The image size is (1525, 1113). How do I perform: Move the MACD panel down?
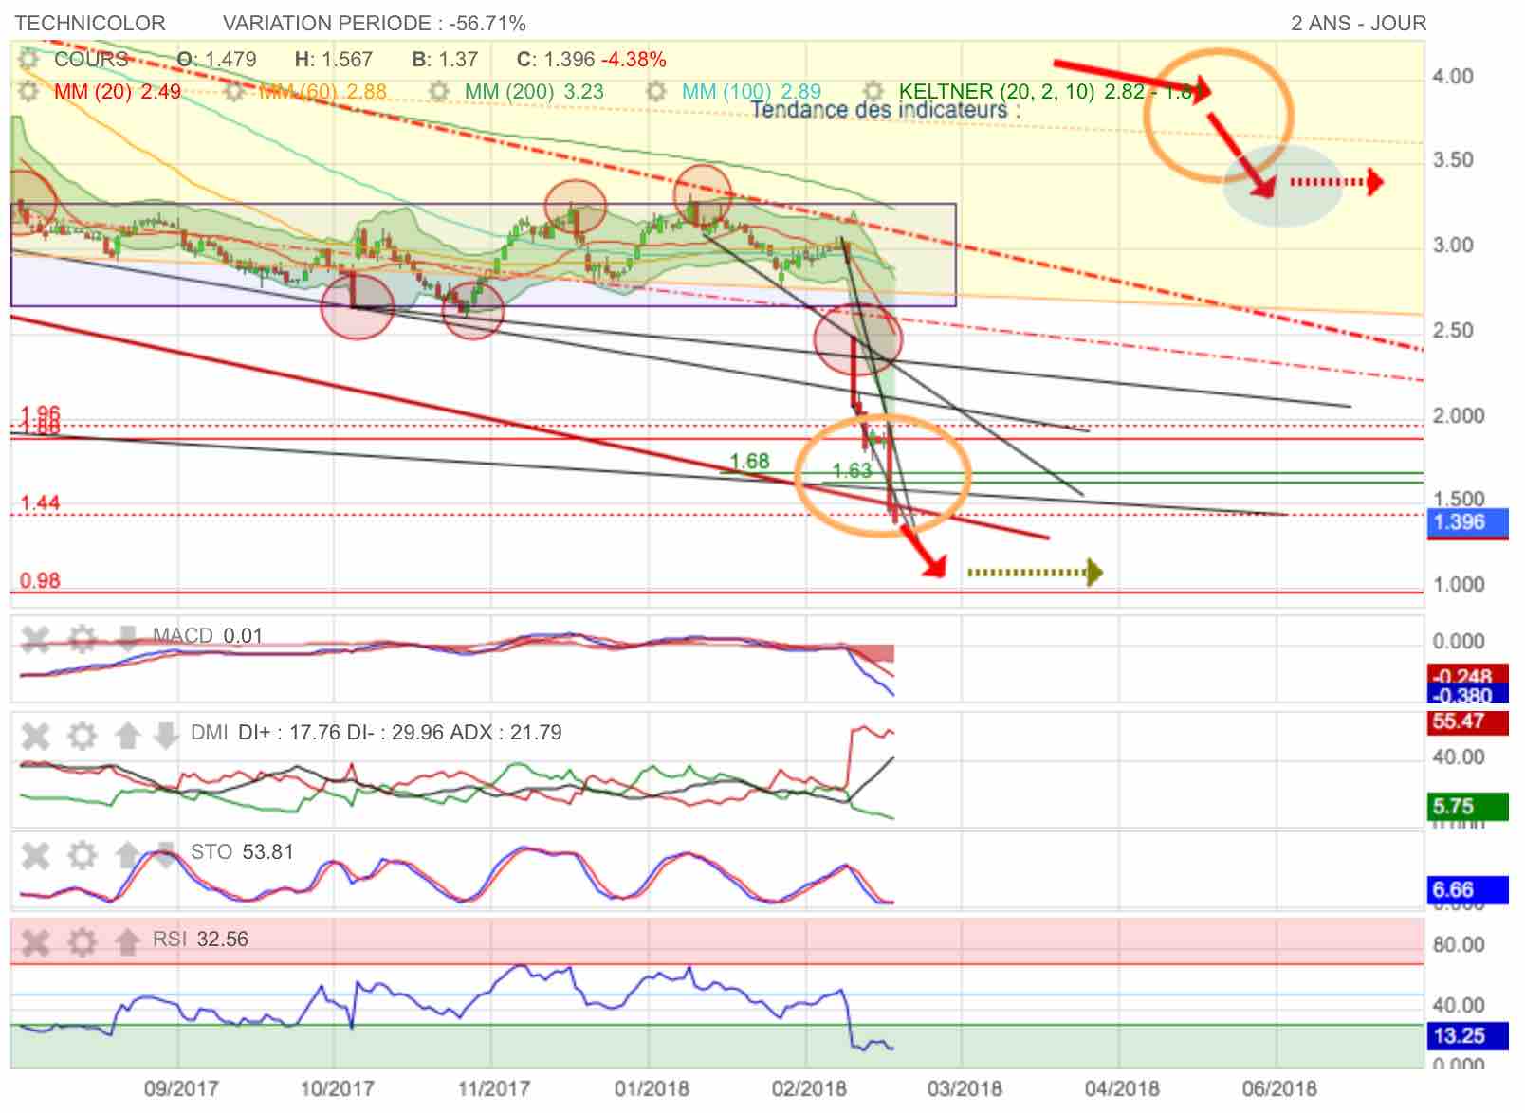pos(127,638)
